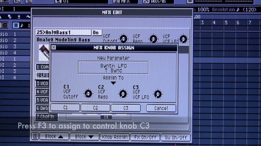The width and height of the screenshot is (261, 146).
Task: Click the magnifier icon in the top bar
Action: pyautogui.click(x=17, y=2)
